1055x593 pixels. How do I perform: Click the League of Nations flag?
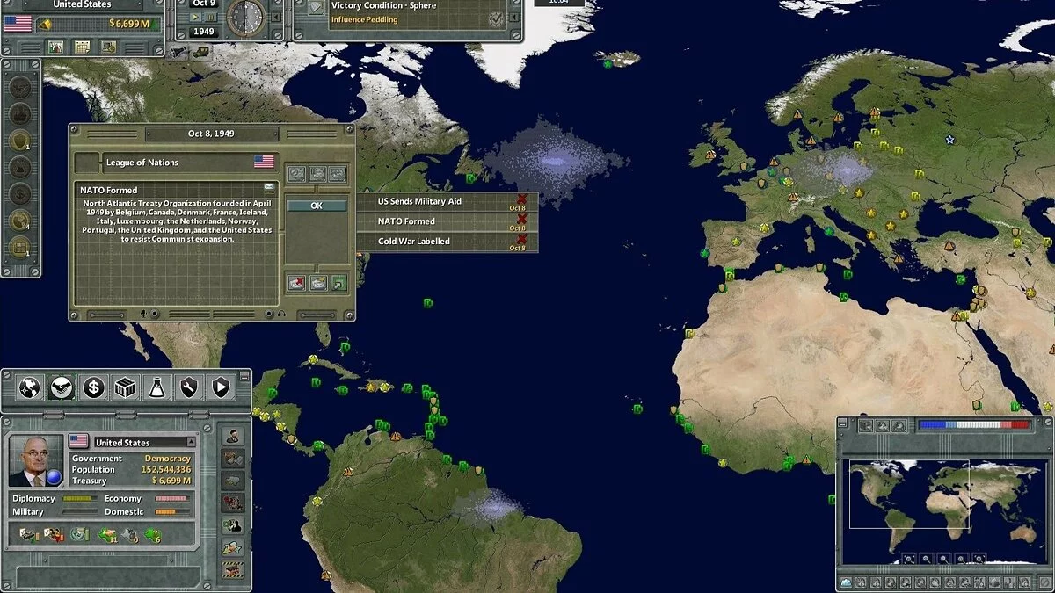click(264, 162)
